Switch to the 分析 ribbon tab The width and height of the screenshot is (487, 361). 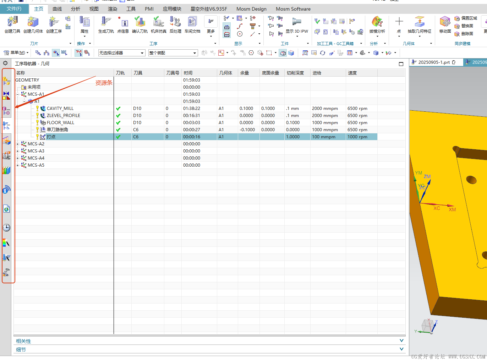pyautogui.click(x=76, y=9)
